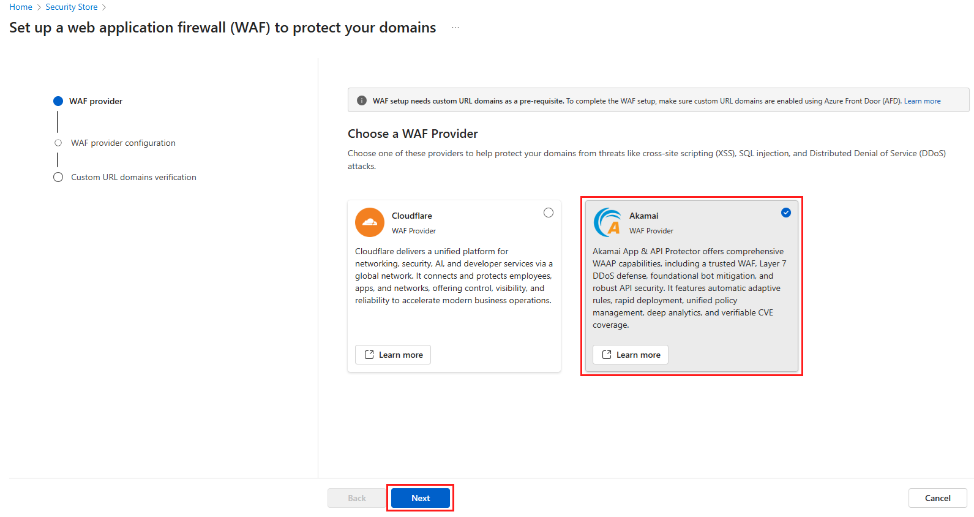
Task: Go to the WAF provider step
Action: [x=96, y=101]
